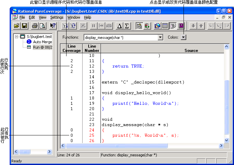
Task: Click the document icon beside File menu
Action: (x=15, y=17)
